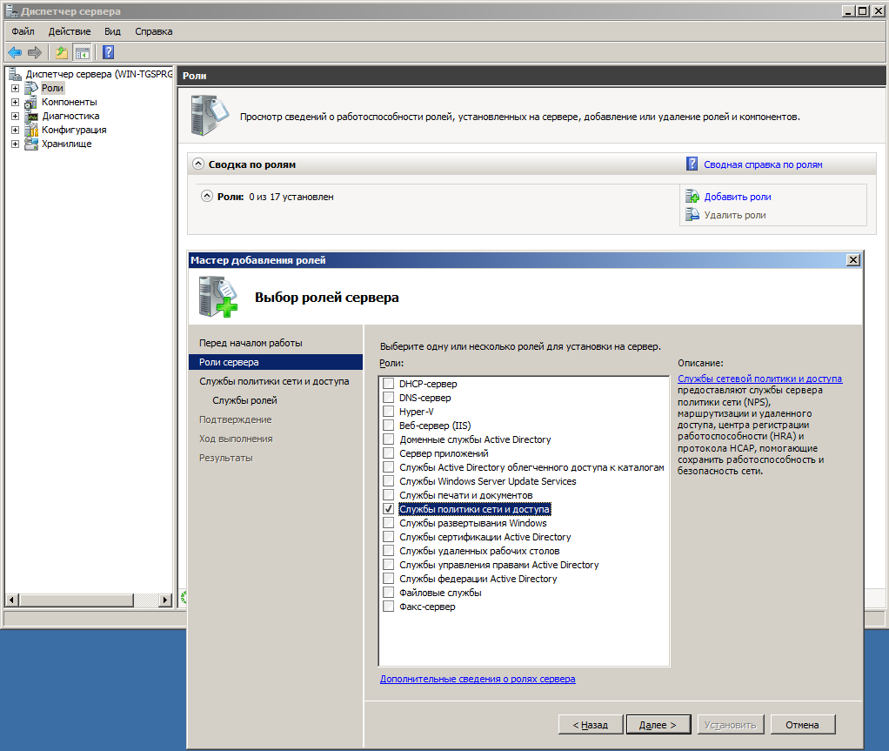The image size is (889, 751).
Task: Check the Веб-сервер (IIS) role
Action: pyautogui.click(x=388, y=426)
